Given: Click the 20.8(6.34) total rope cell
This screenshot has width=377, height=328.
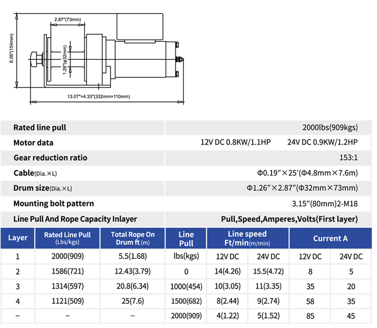Looking at the screenshot, I should click(133, 287).
